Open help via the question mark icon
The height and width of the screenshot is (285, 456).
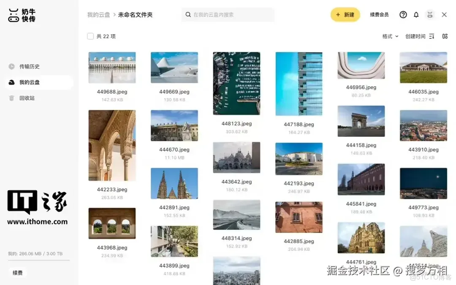[x=403, y=14]
